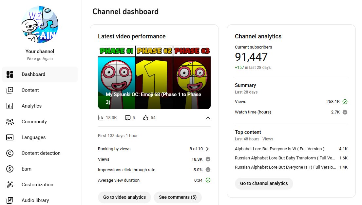Viewport: 362px width, 205px height.
Task: Open Audio library in the sidebar
Action: coord(40,200)
